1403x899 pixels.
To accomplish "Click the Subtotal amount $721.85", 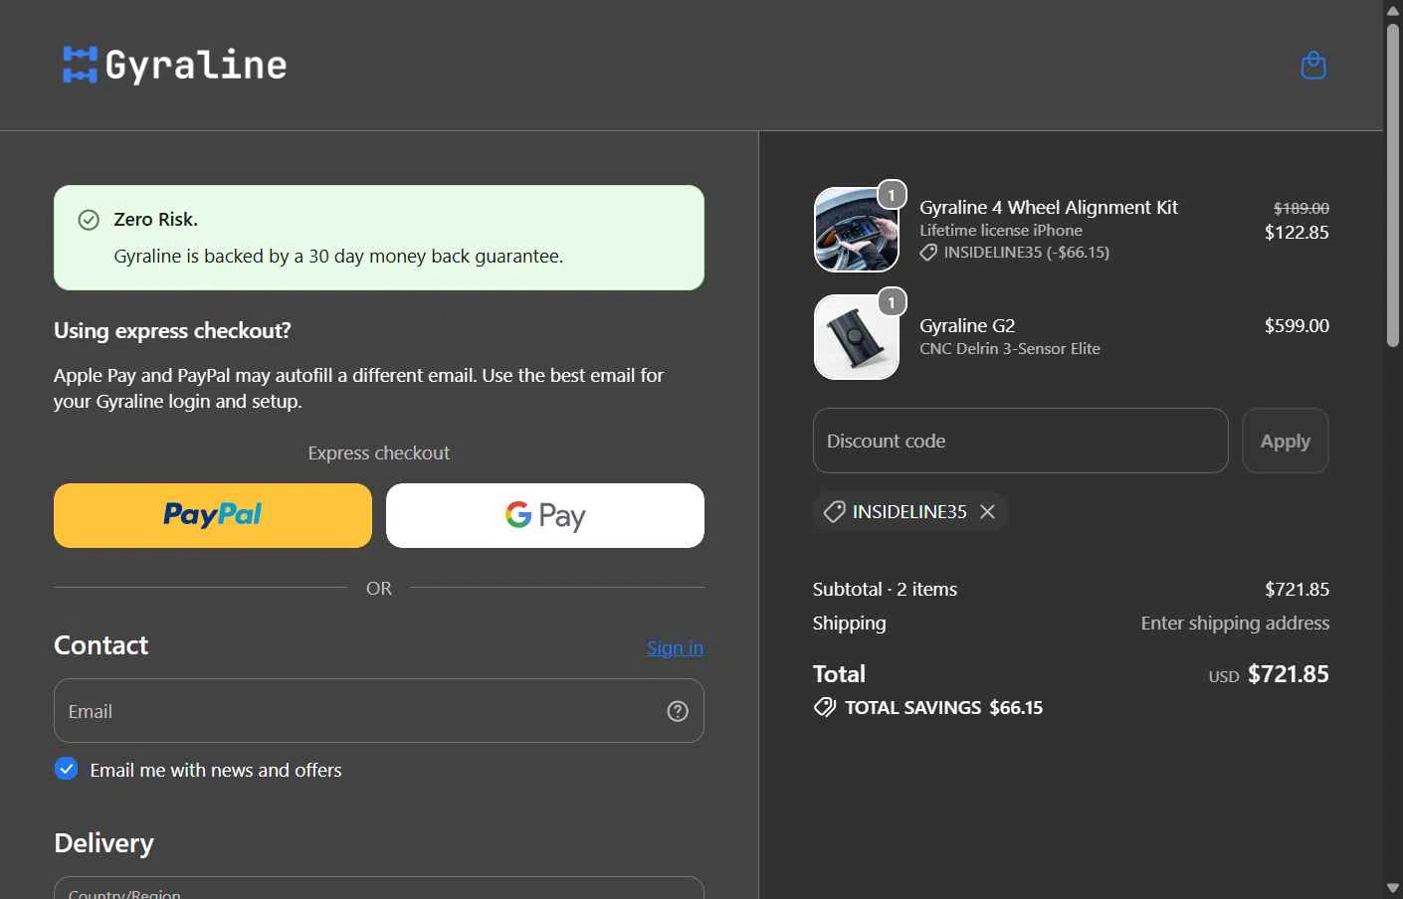I will pyautogui.click(x=1297, y=589).
